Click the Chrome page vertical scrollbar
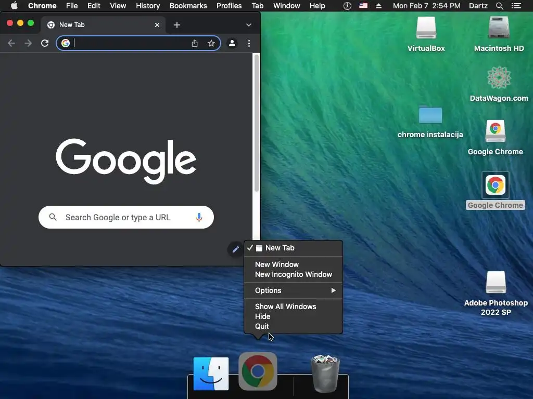The image size is (533, 399). [257, 123]
